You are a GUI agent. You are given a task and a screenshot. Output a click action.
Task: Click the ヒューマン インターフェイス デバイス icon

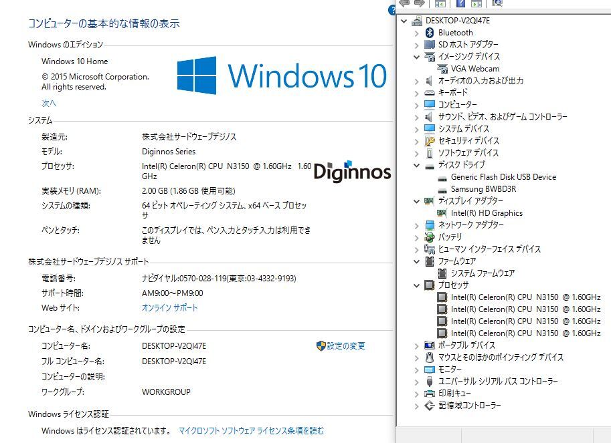430,249
